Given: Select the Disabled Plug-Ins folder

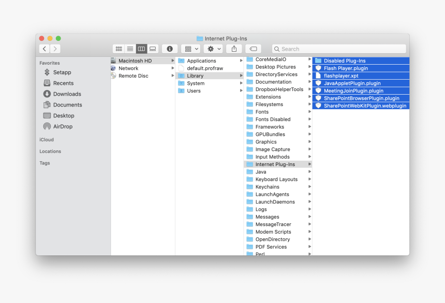Looking at the screenshot, I should (x=361, y=60).
